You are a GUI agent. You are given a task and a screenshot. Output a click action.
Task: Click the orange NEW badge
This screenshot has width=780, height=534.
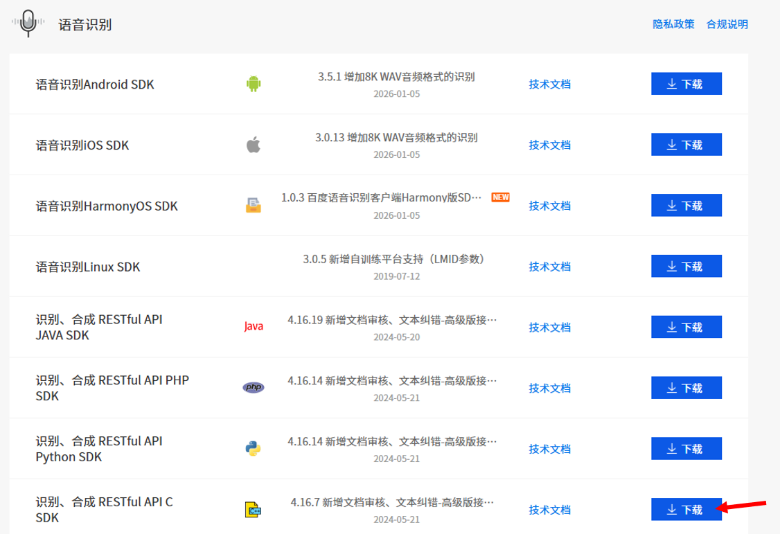[x=500, y=197]
